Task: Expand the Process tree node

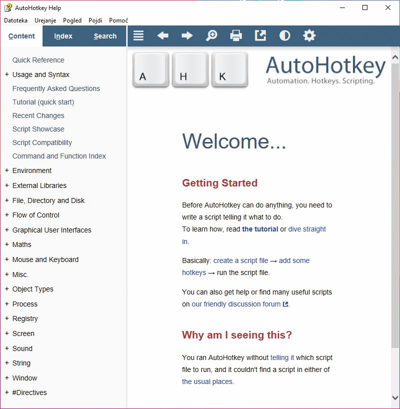Action: [7, 304]
